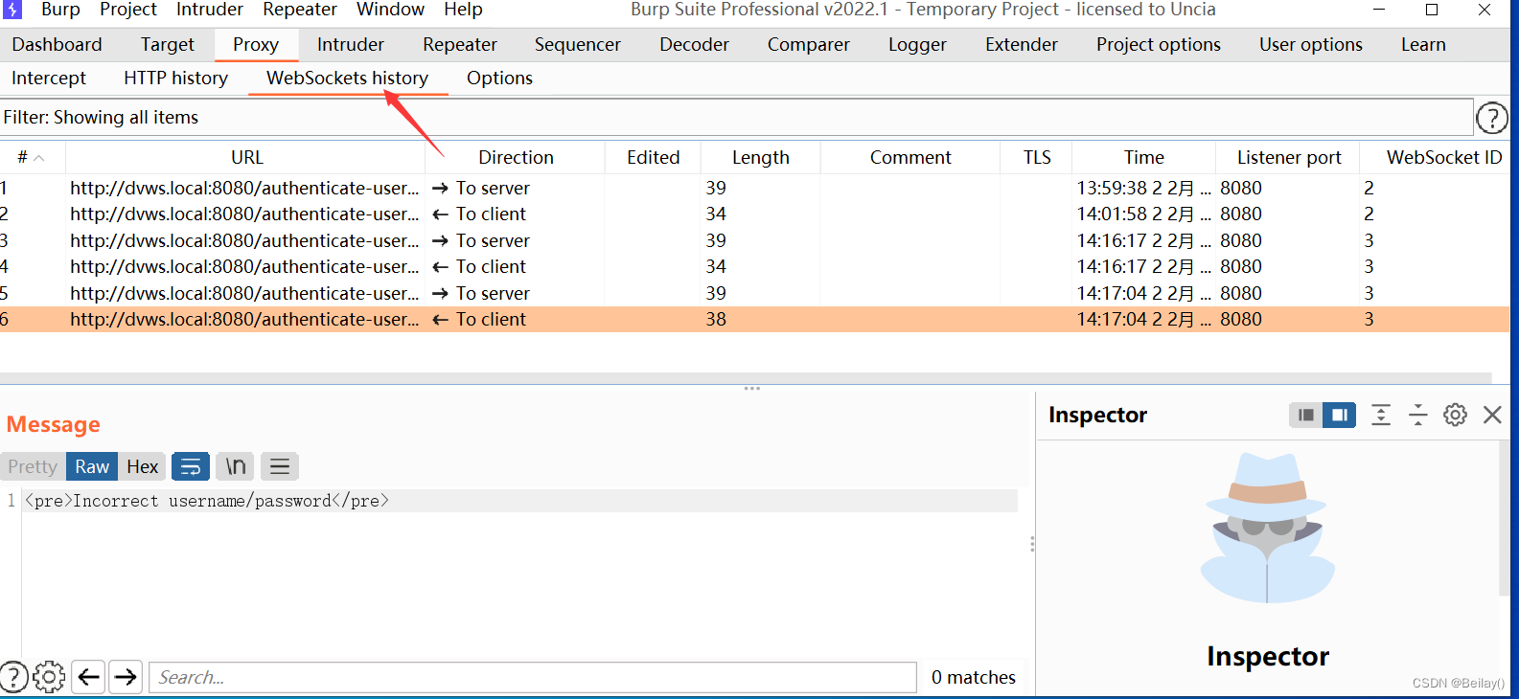Switch Inspector to the left-side layout icon
This screenshot has height=699, width=1519.
(x=1305, y=415)
